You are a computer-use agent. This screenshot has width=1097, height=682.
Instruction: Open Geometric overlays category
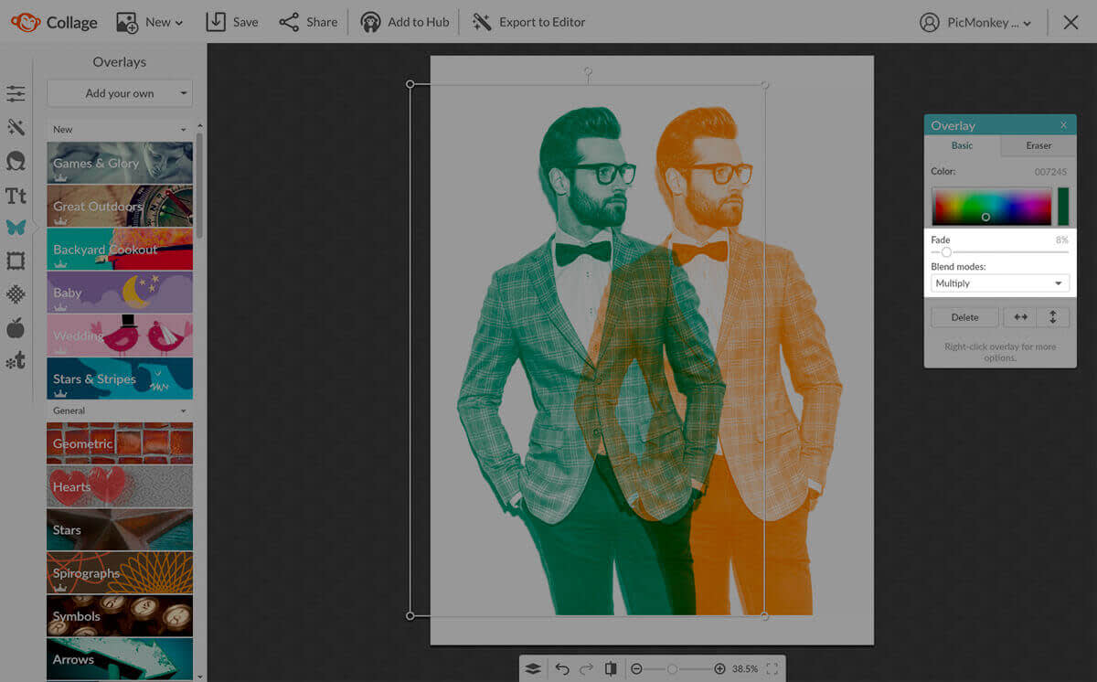pos(120,443)
